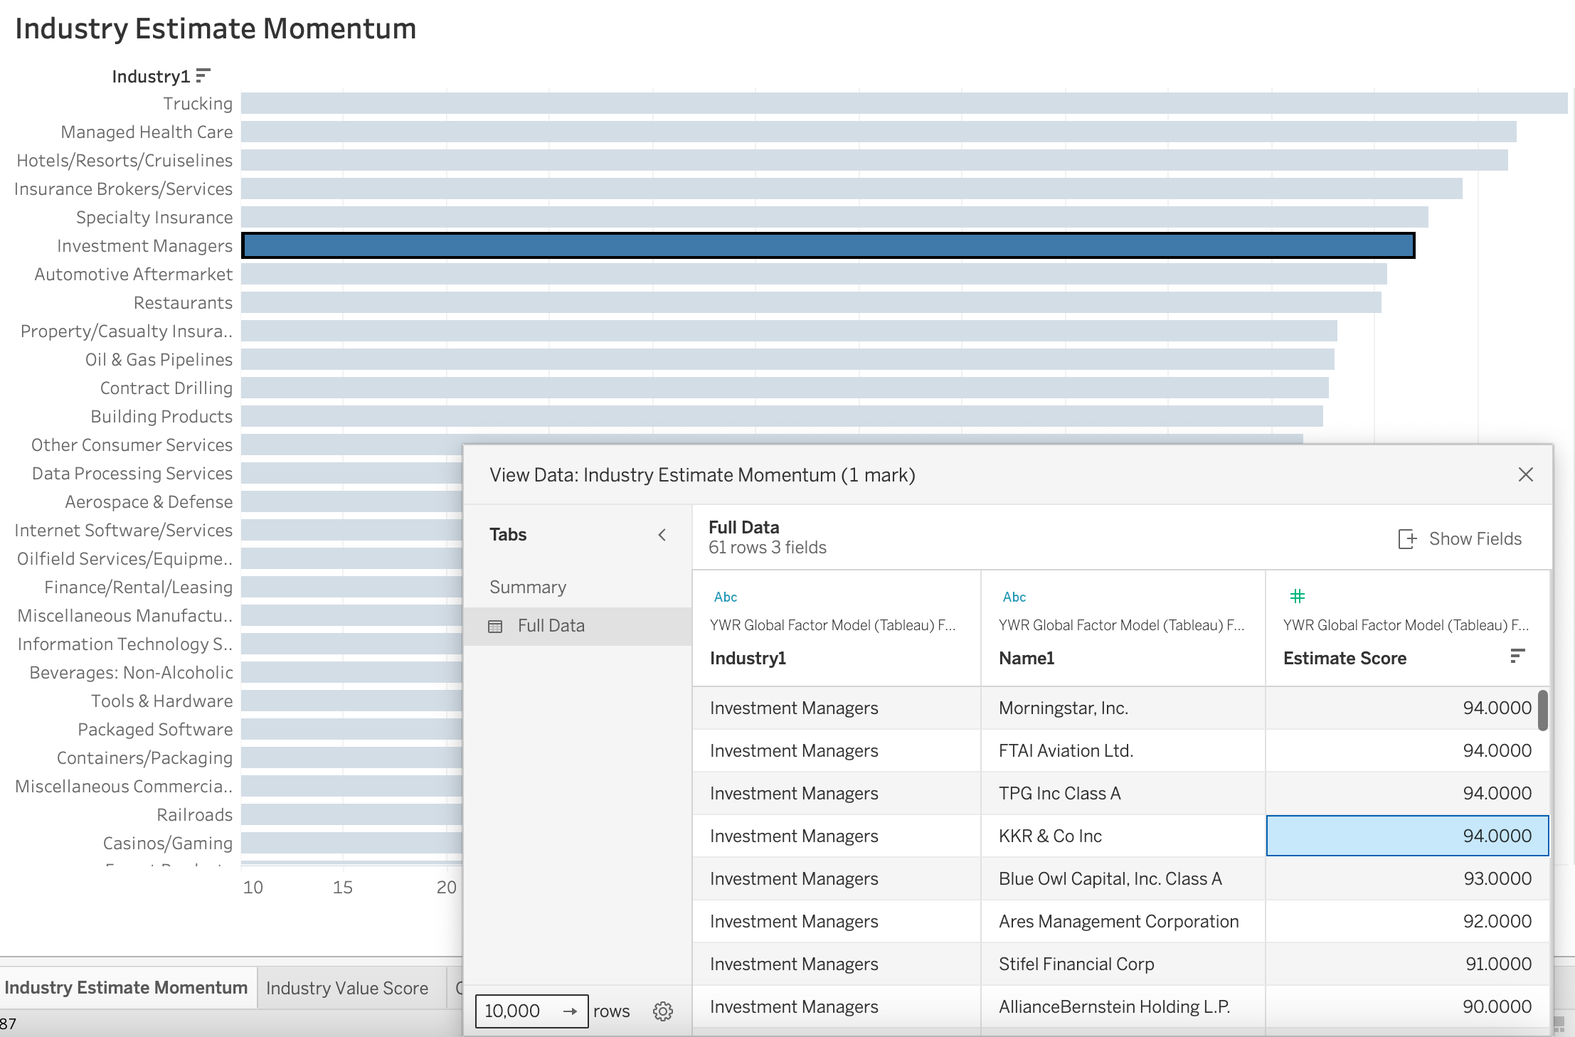The width and height of the screenshot is (1575, 1037).
Task: Click the highlighted 94.0000 score for KKR
Action: [1407, 836]
